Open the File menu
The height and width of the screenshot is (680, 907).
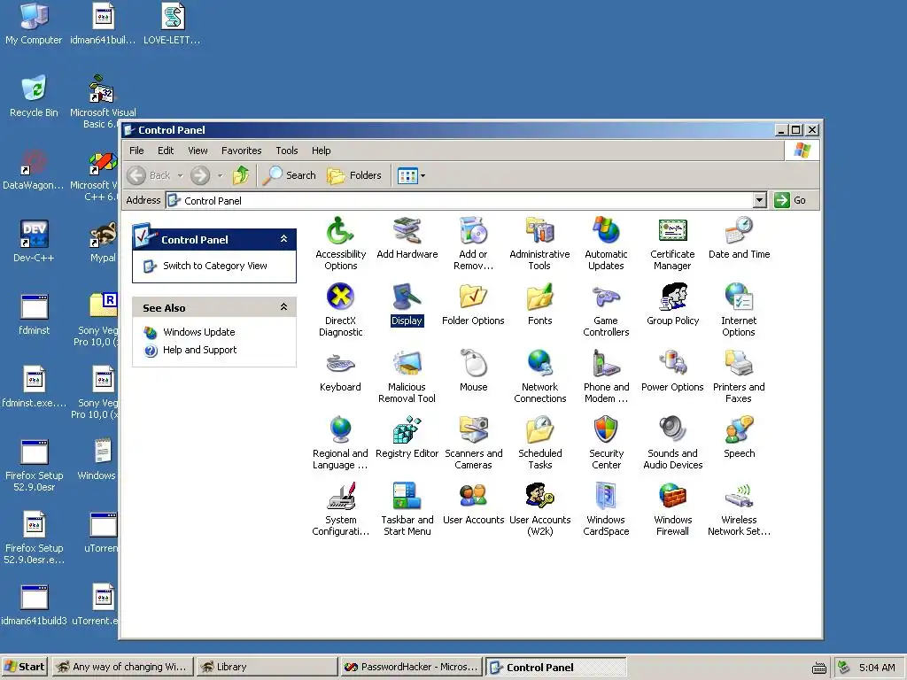[x=136, y=151]
